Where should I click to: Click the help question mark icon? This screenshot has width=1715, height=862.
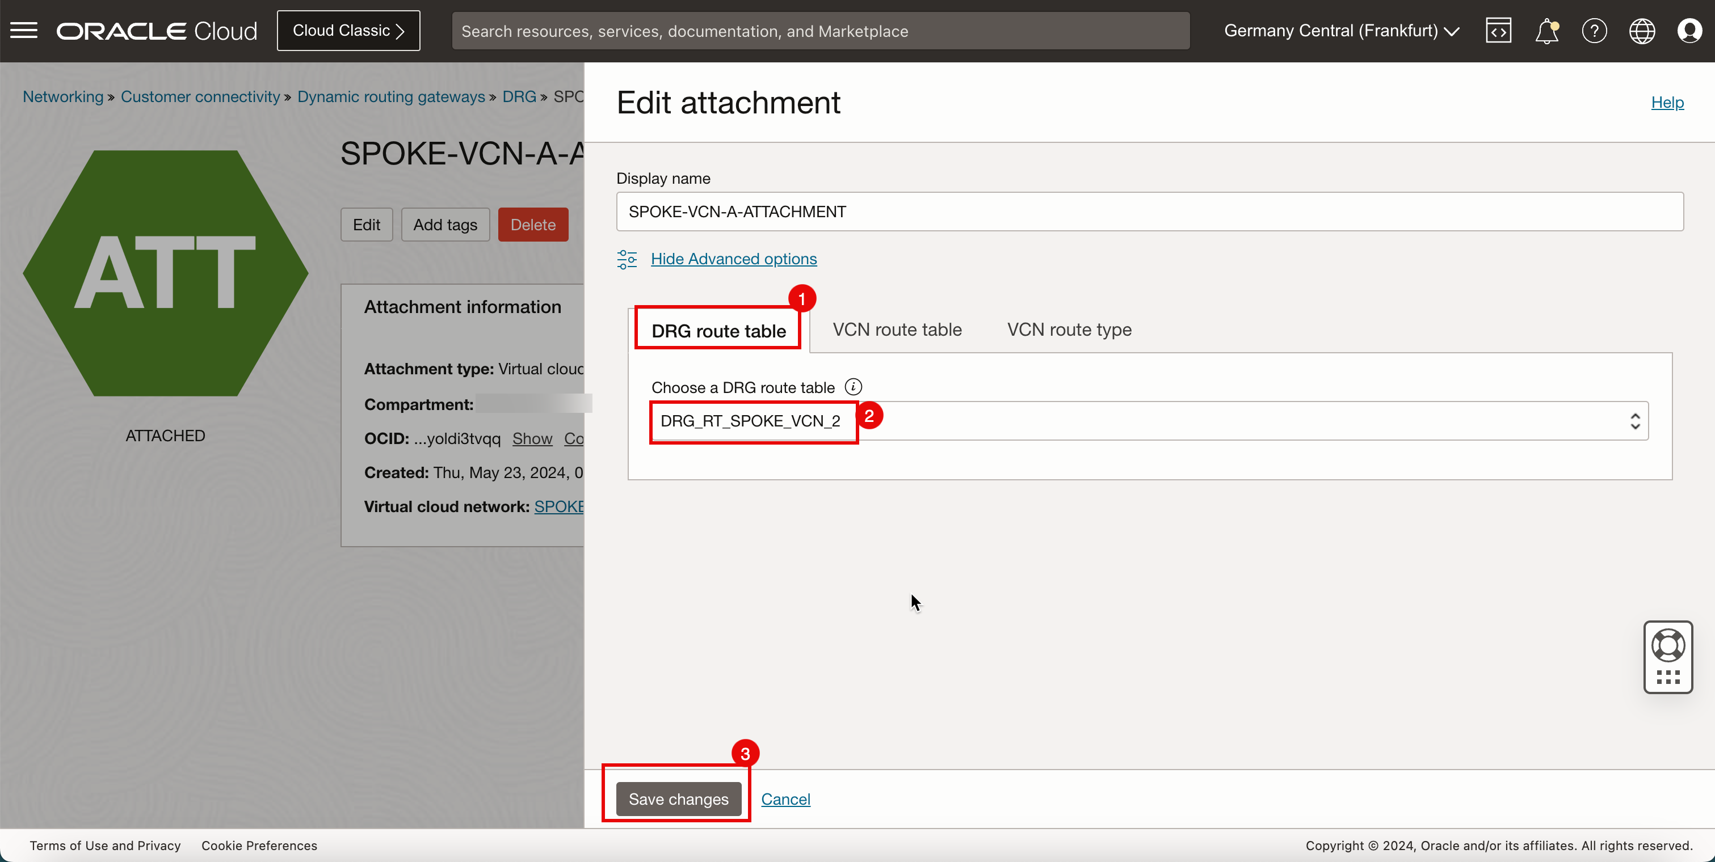point(1593,31)
